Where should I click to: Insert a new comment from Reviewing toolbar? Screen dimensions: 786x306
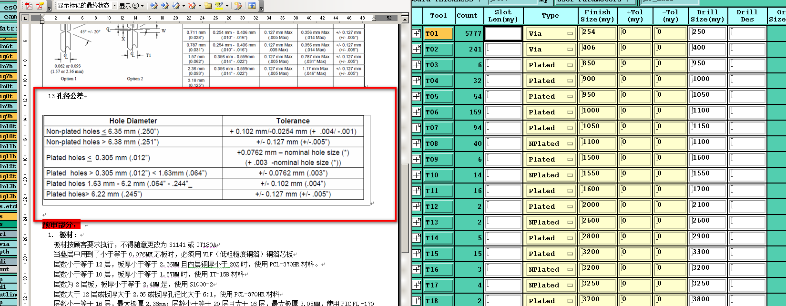208,6
